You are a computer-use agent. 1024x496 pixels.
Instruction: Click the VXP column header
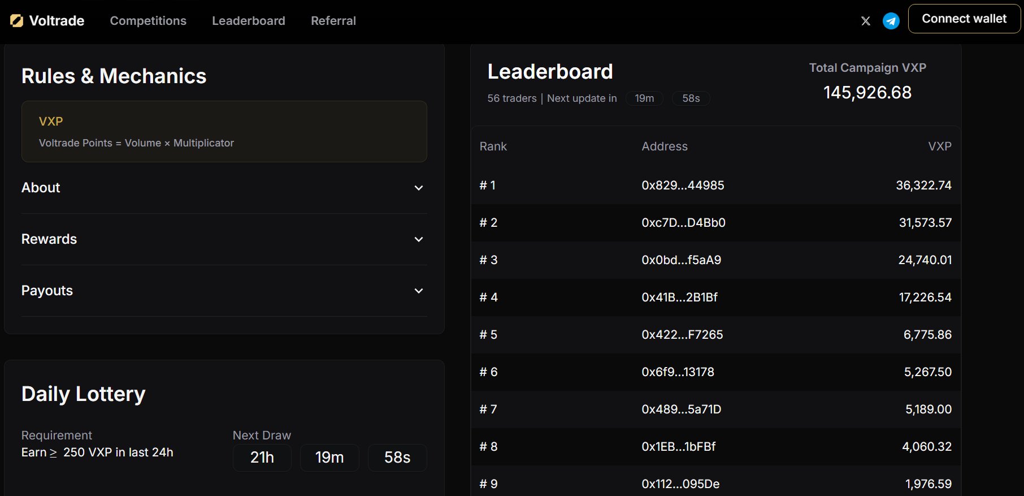pos(940,146)
